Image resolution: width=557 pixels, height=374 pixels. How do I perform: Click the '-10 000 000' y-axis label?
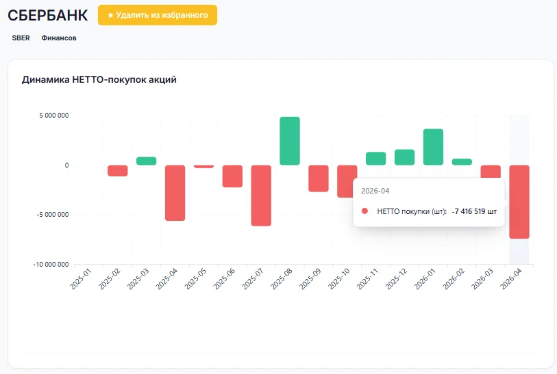(x=51, y=265)
